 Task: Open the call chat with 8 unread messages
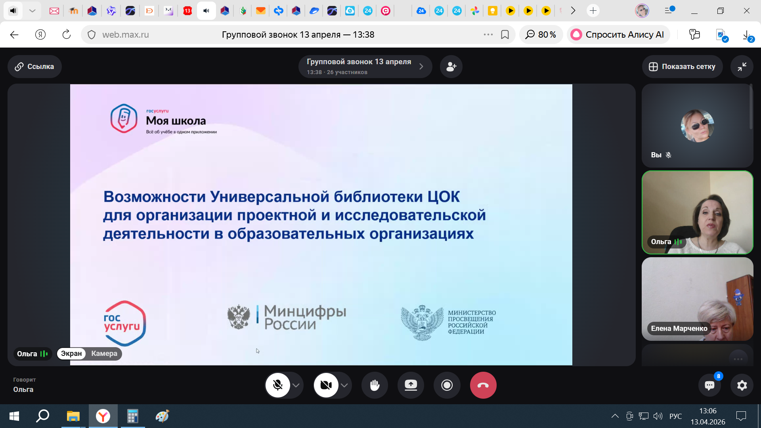click(x=709, y=385)
